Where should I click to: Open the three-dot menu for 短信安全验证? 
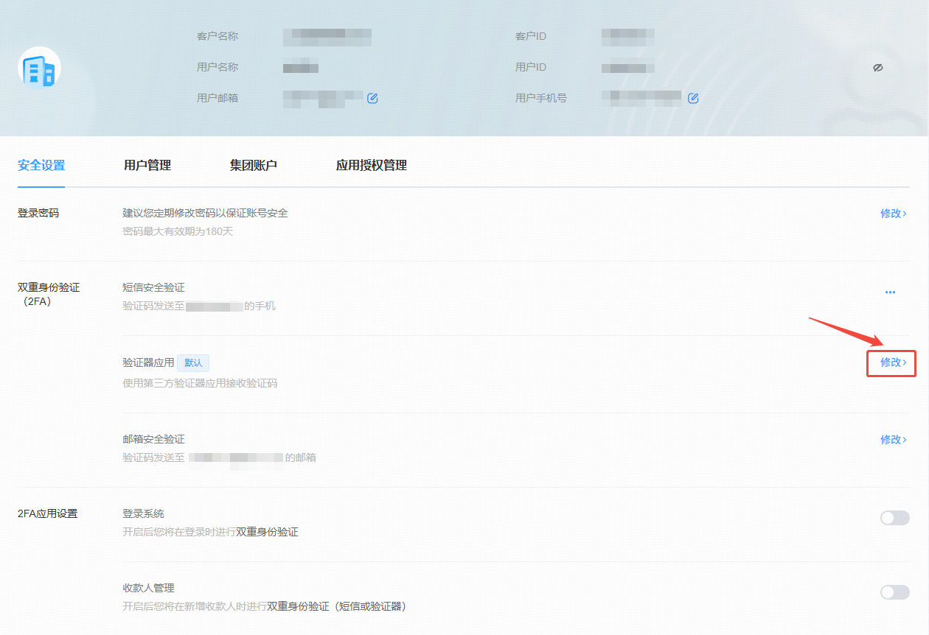(x=890, y=292)
